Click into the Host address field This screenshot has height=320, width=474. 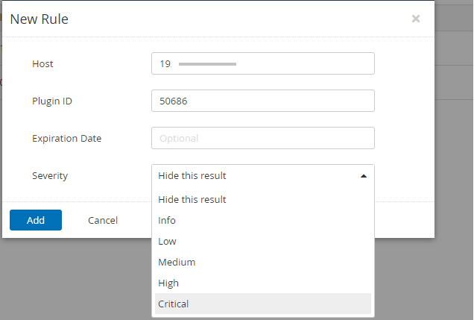point(262,63)
